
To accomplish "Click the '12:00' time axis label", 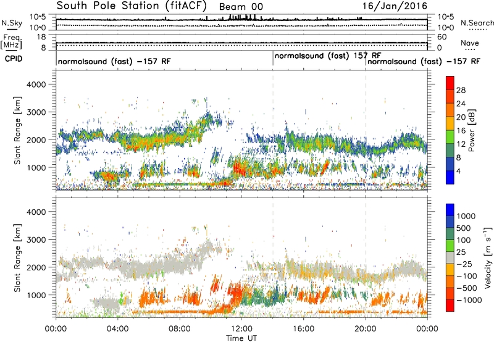I will [241, 329].
